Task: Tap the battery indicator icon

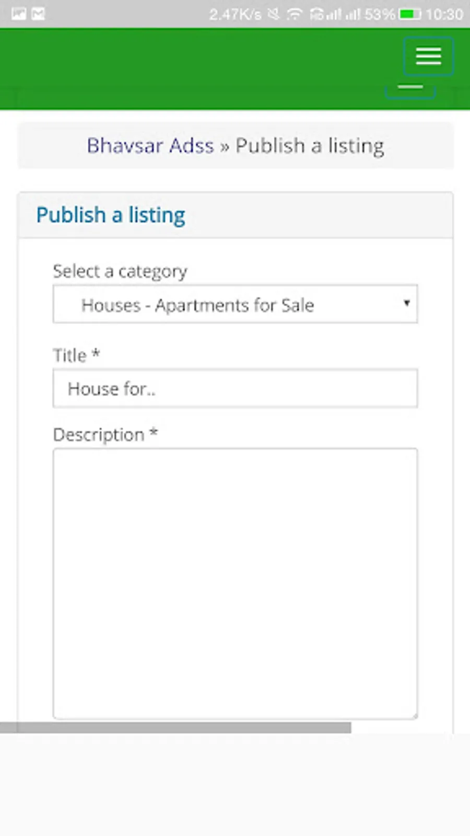Action: 410,14
